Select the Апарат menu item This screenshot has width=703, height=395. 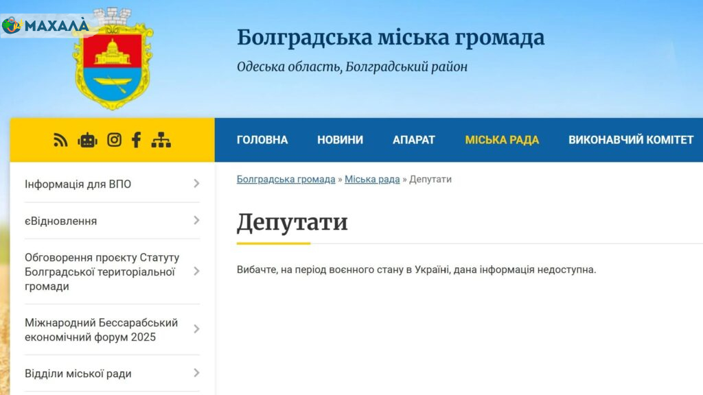[414, 140]
